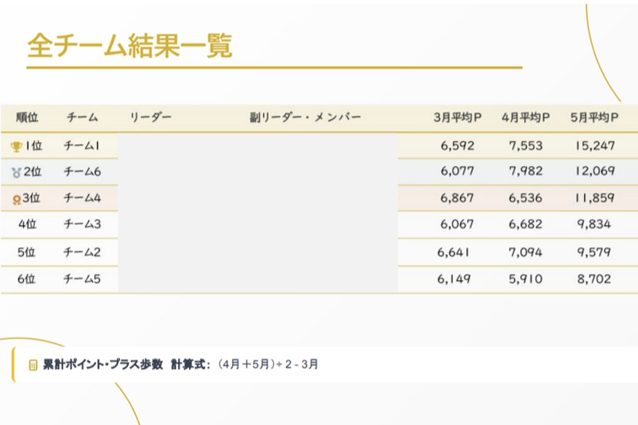Click the silver medal icon beside 2位
The width and height of the screenshot is (638, 425).
pyautogui.click(x=17, y=172)
